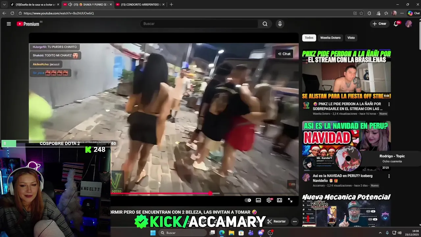The width and height of the screenshot is (421, 237).
Task: Select the Visto filter chip
Action: click(351, 38)
